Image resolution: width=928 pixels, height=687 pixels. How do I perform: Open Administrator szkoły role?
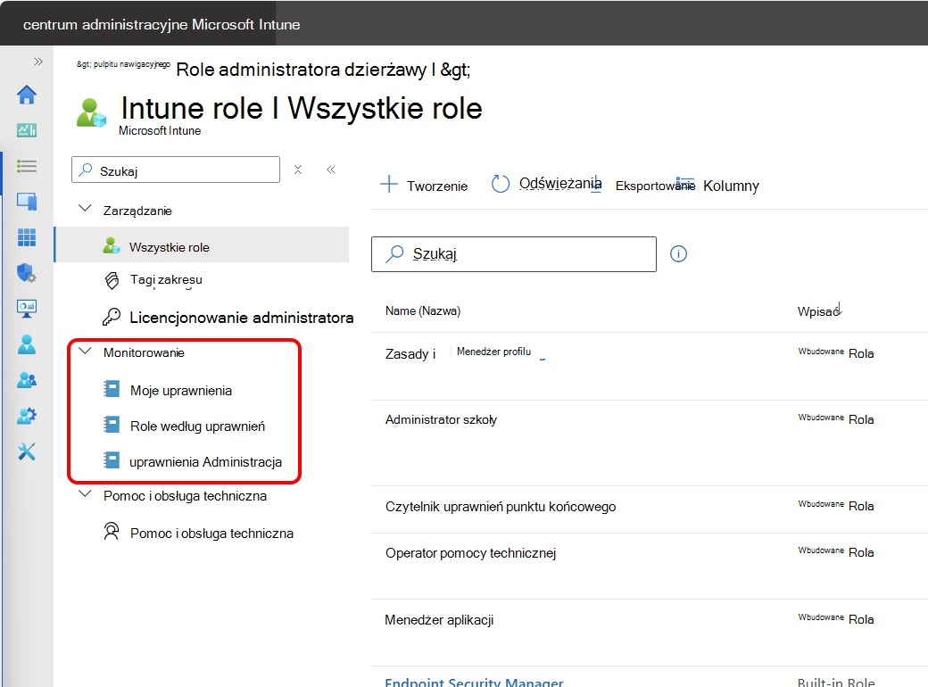(x=441, y=419)
